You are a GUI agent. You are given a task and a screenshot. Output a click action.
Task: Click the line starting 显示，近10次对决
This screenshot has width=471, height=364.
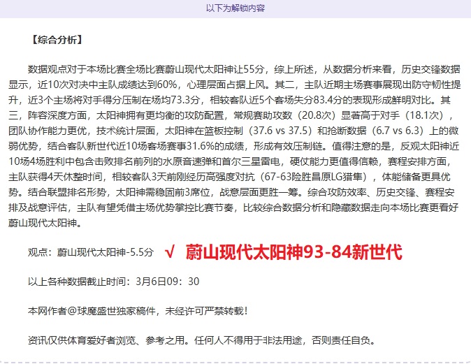234,85
